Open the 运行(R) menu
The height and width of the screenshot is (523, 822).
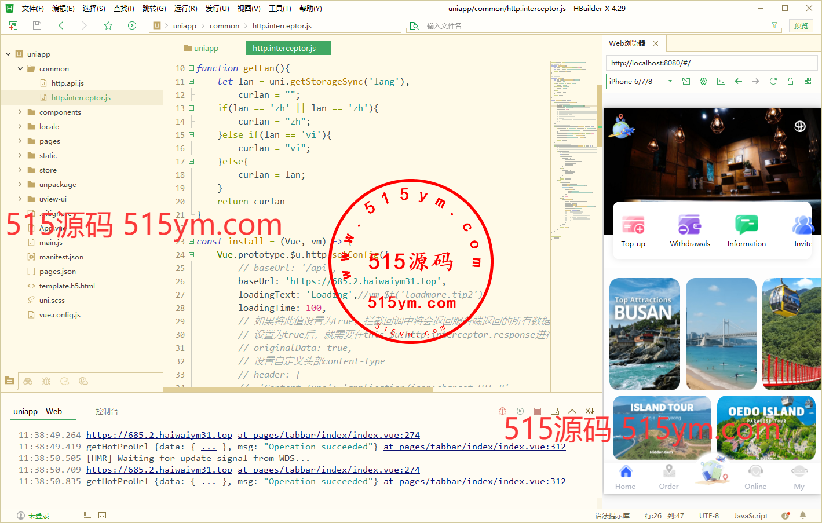coord(185,9)
